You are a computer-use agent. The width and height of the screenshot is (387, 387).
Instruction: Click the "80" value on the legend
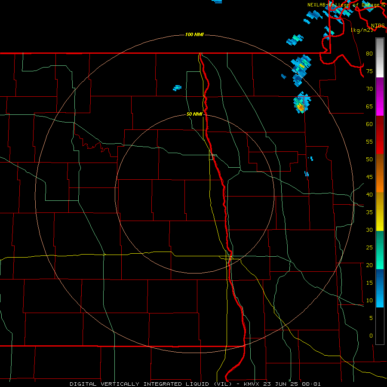point(369,54)
